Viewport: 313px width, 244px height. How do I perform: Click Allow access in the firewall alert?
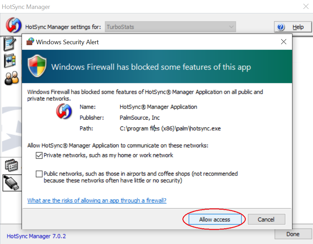pos(215,219)
